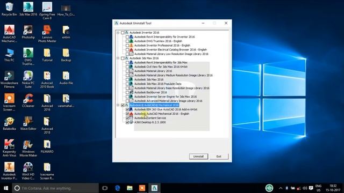Collapse the Autodesk Inventor 2016 tree node
Screen dimensions: 344x193
[118, 33]
